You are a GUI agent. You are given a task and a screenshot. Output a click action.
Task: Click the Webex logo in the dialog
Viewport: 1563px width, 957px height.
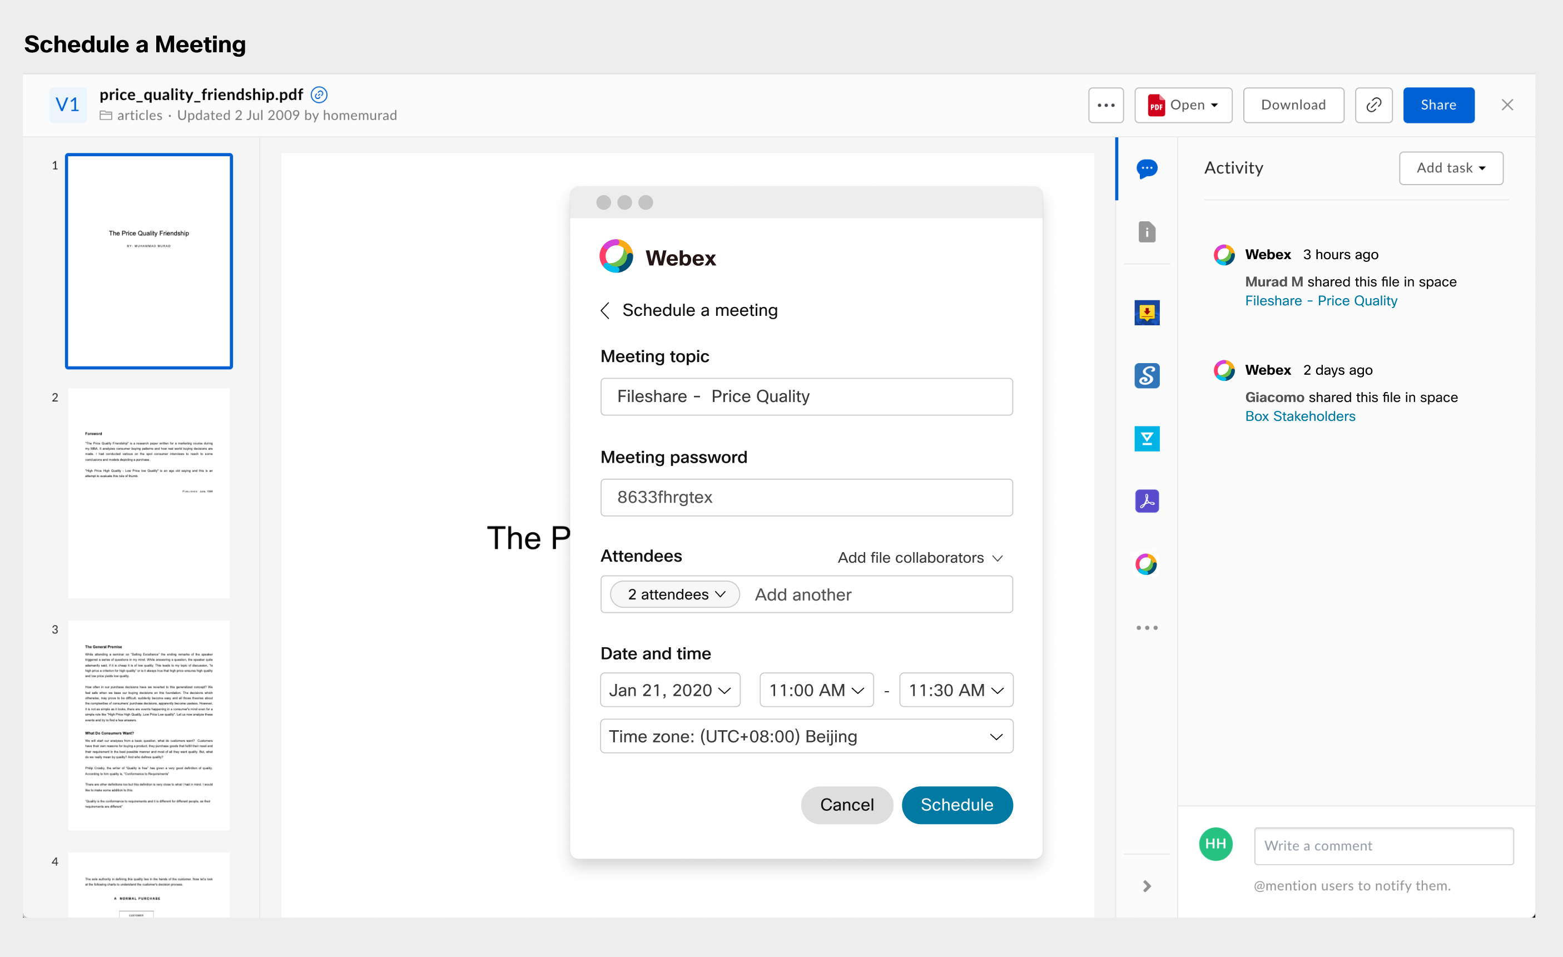click(617, 256)
